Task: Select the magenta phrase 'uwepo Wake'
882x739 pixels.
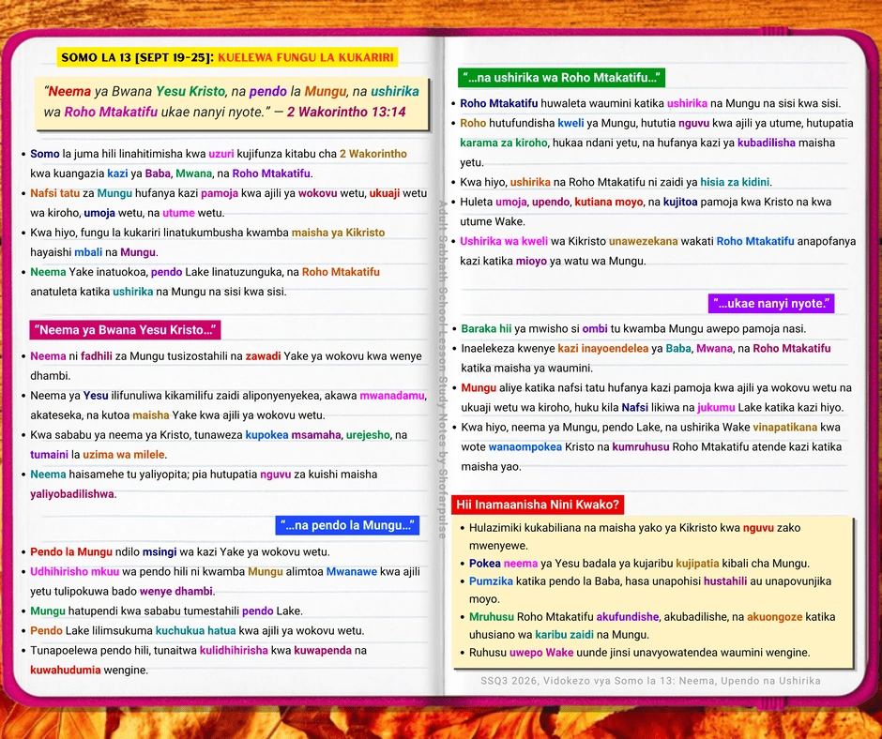Action: coord(541,653)
